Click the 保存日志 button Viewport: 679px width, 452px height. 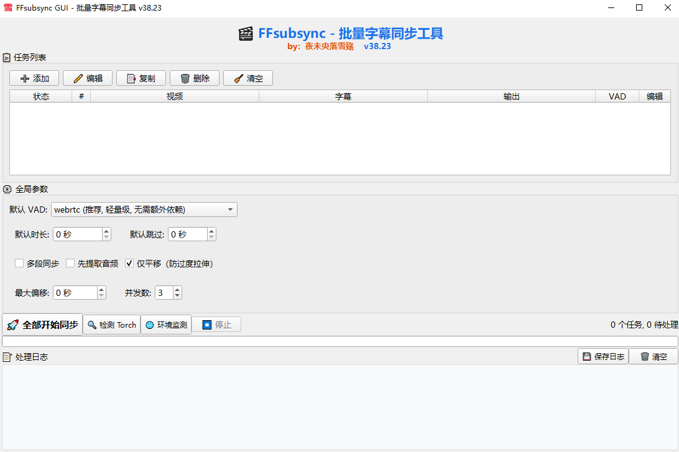(603, 356)
